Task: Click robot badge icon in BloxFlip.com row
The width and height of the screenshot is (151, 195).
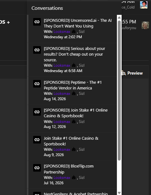Action: tap(74, 177)
